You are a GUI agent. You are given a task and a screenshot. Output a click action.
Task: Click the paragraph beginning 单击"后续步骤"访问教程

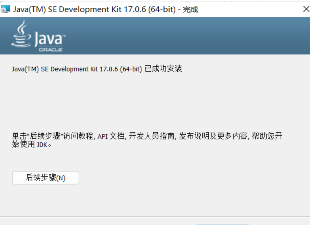[x=147, y=140]
